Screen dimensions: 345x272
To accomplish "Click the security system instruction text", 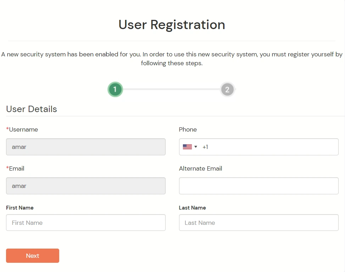I will [172, 59].
